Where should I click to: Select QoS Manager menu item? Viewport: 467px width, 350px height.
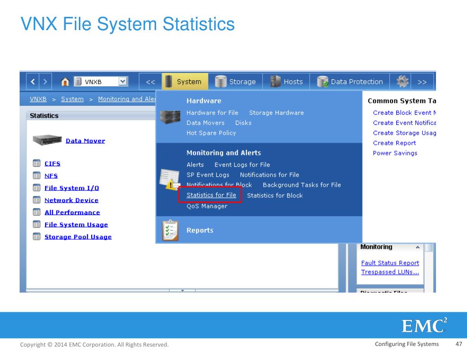(x=207, y=206)
